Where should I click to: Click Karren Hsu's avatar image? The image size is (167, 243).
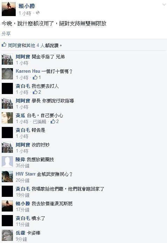click(7, 74)
